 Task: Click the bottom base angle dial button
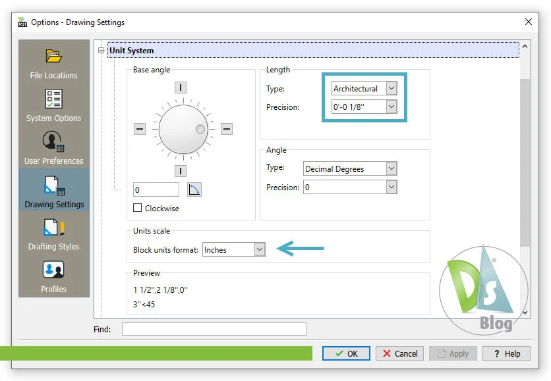180,172
